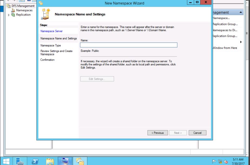The image size is (250, 165).
Task: Click the Action Center flag tray icon
Action: (214, 161)
